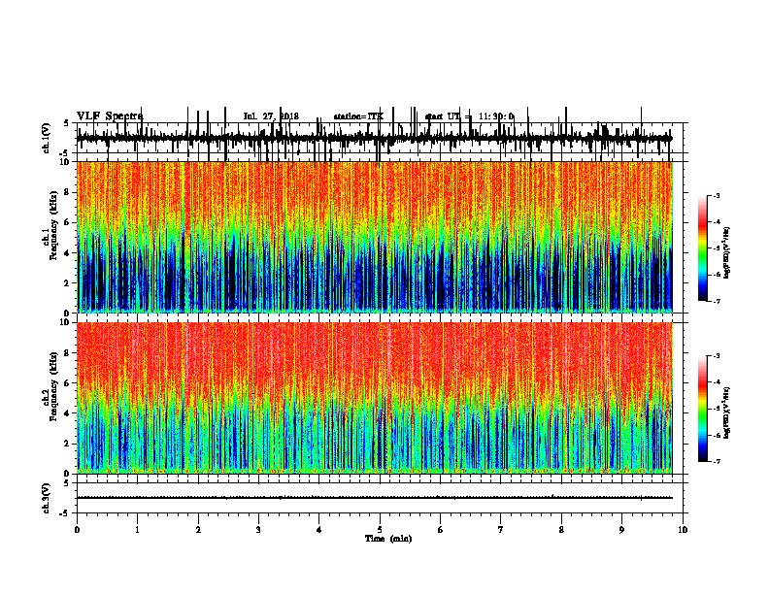The width and height of the screenshot is (769, 594).
Task: Click the ch.1 frequency tick label '2'
Action: pyautogui.click(x=68, y=282)
